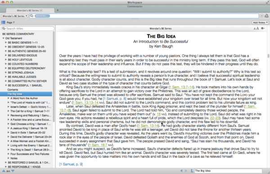Image resolution: width=270 pixels, height=174 pixels.
Task: Expand BE RESTORED 2 SAMUEL entry
Action: pos(6,162)
